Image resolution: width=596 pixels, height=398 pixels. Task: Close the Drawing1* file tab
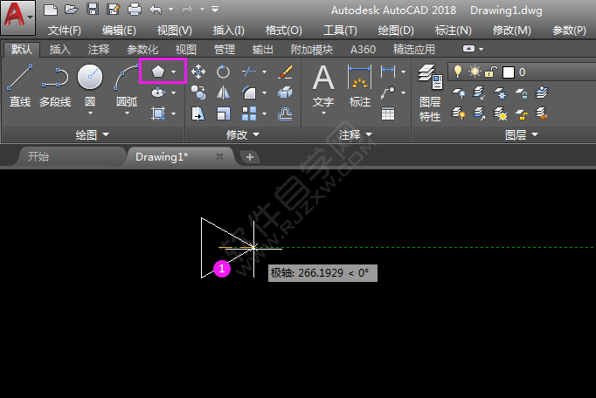click(219, 156)
